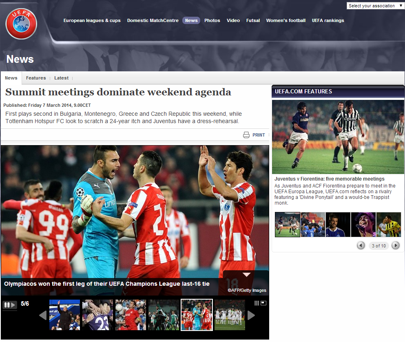This screenshot has height=342, width=405.
Task: Select the Chelsea manager gallery thumbnail
Action: coord(64,315)
